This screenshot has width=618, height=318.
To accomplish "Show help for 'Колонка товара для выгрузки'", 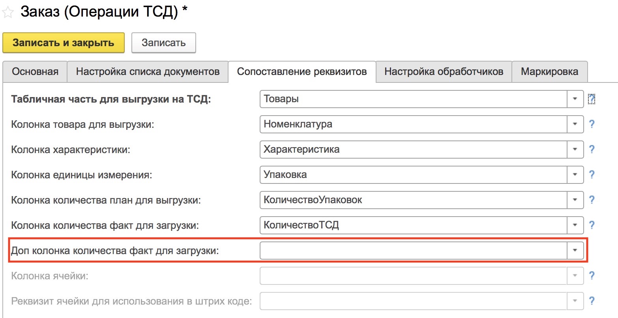I will pyautogui.click(x=591, y=124).
